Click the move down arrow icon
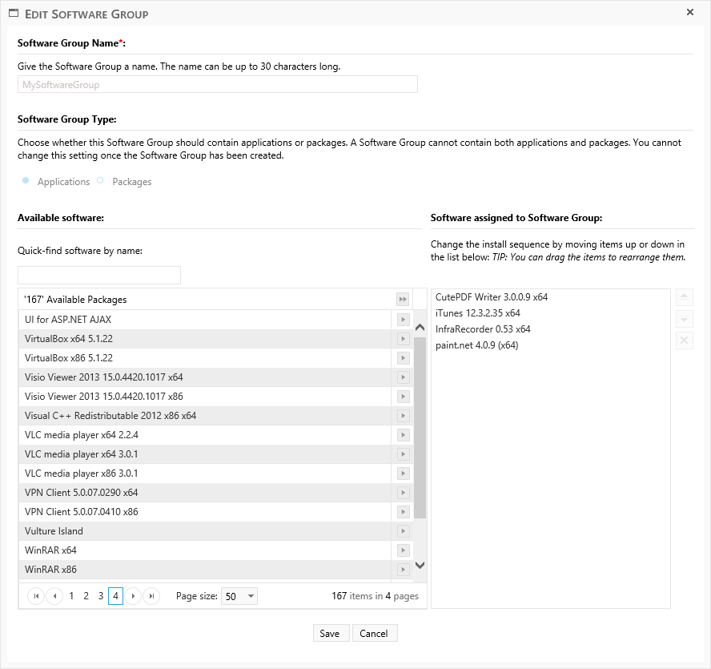711x669 pixels. point(685,319)
